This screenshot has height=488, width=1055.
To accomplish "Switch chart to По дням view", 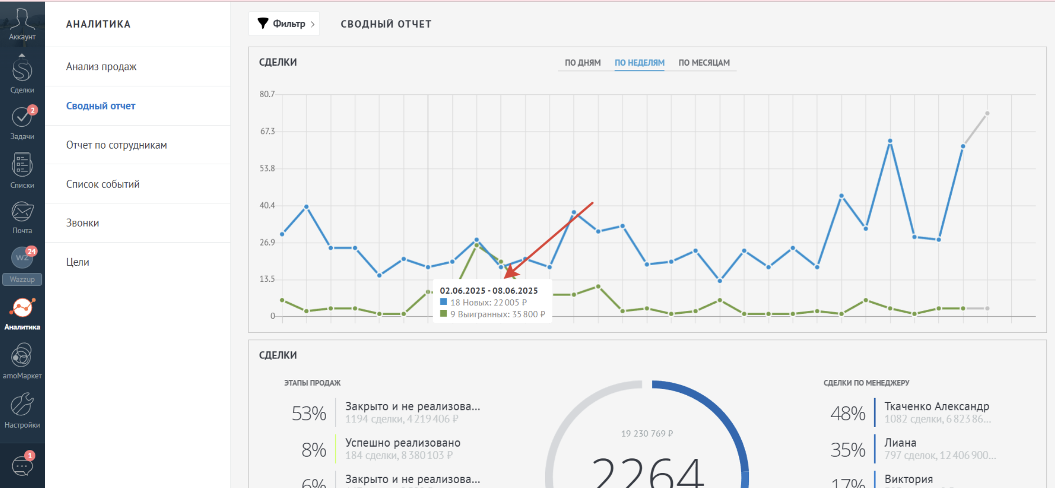I will 582,63.
